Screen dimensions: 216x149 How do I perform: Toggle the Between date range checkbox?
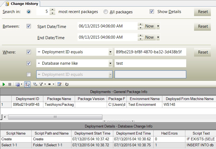tap(29, 26)
